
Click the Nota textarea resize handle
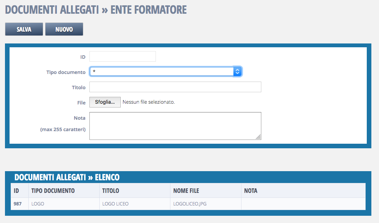pos(259,137)
